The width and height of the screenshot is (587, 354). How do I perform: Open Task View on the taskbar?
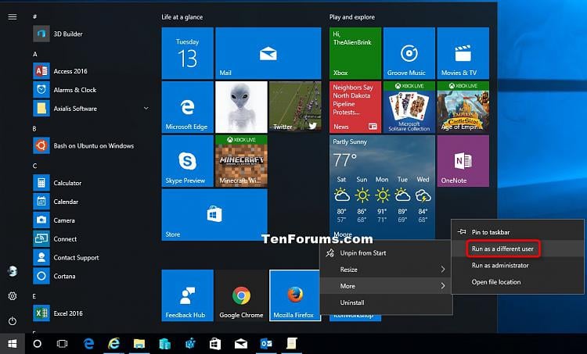point(62,344)
